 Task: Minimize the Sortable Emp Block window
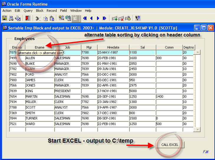pyautogui.click(x=197, y=28)
